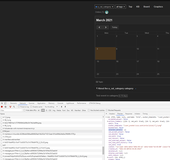Click the network Filter text field

click(11, 110)
